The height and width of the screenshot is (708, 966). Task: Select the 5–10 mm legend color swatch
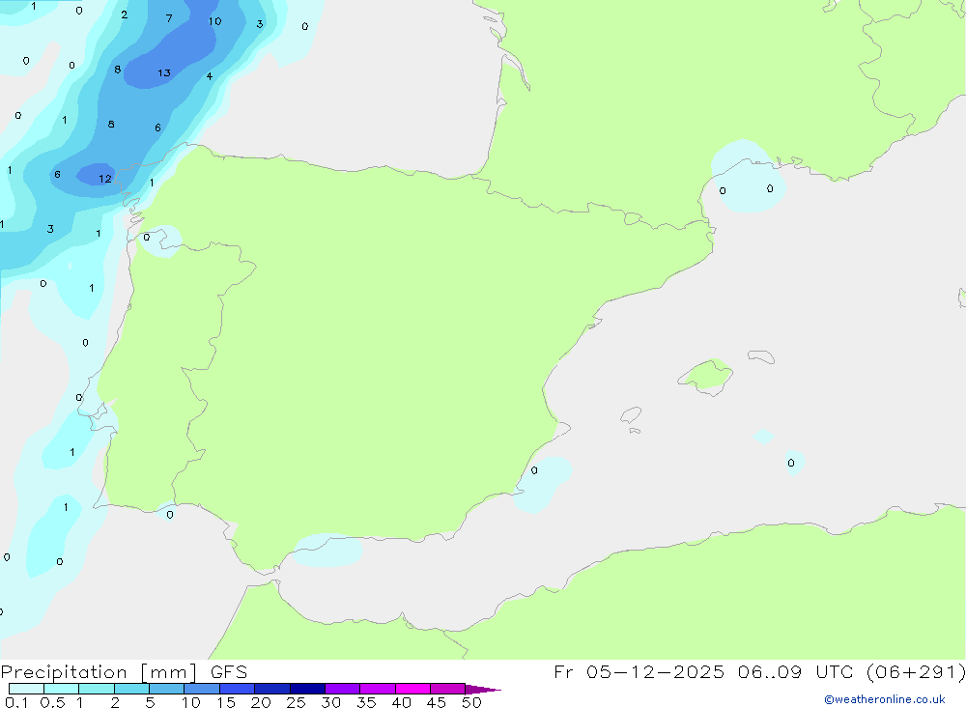click(167, 689)
